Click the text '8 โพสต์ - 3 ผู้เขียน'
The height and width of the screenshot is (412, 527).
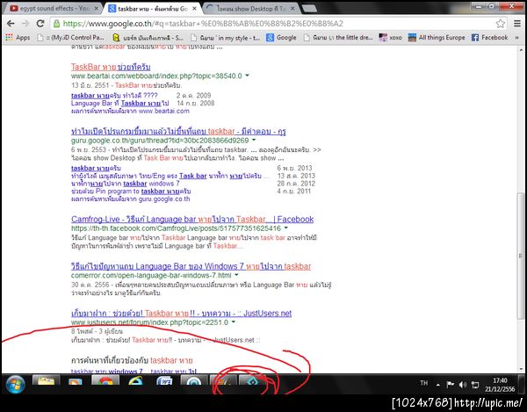click(97, 331)
